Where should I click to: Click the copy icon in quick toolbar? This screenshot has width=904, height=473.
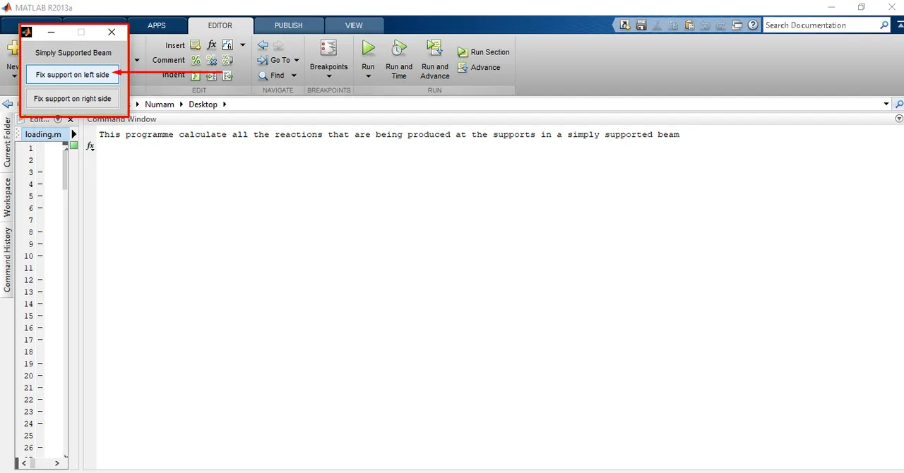click(673, 25)
